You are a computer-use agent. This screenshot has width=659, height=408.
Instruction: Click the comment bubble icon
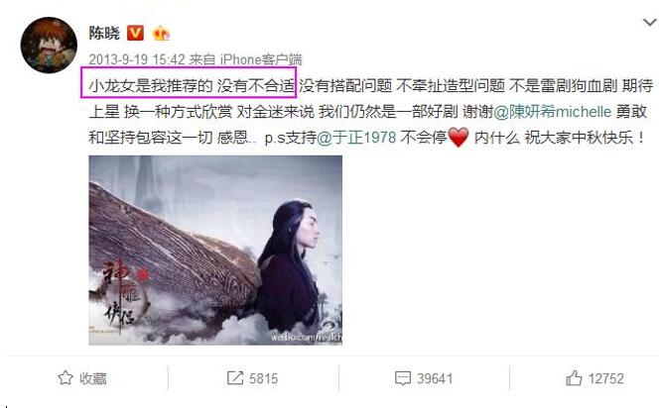pyautogui.click(x=403, y=378)
